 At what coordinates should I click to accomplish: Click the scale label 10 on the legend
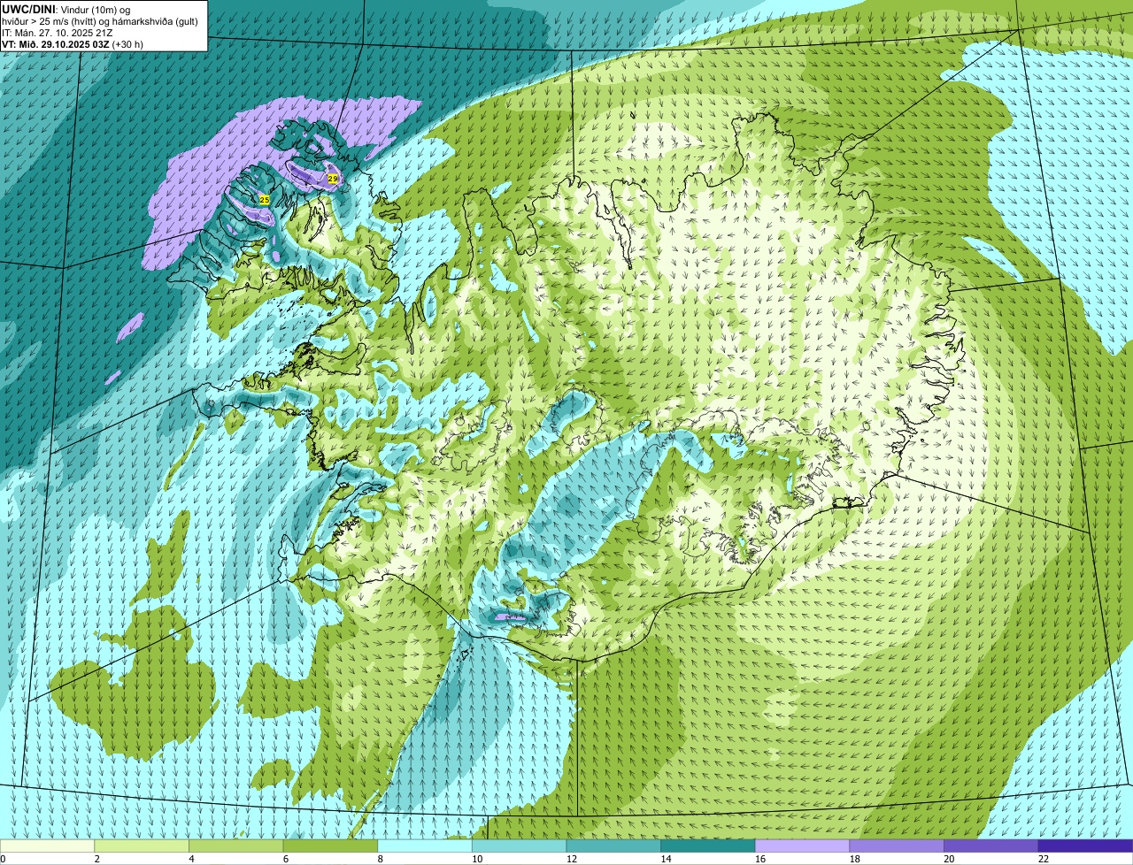point(477,859)
